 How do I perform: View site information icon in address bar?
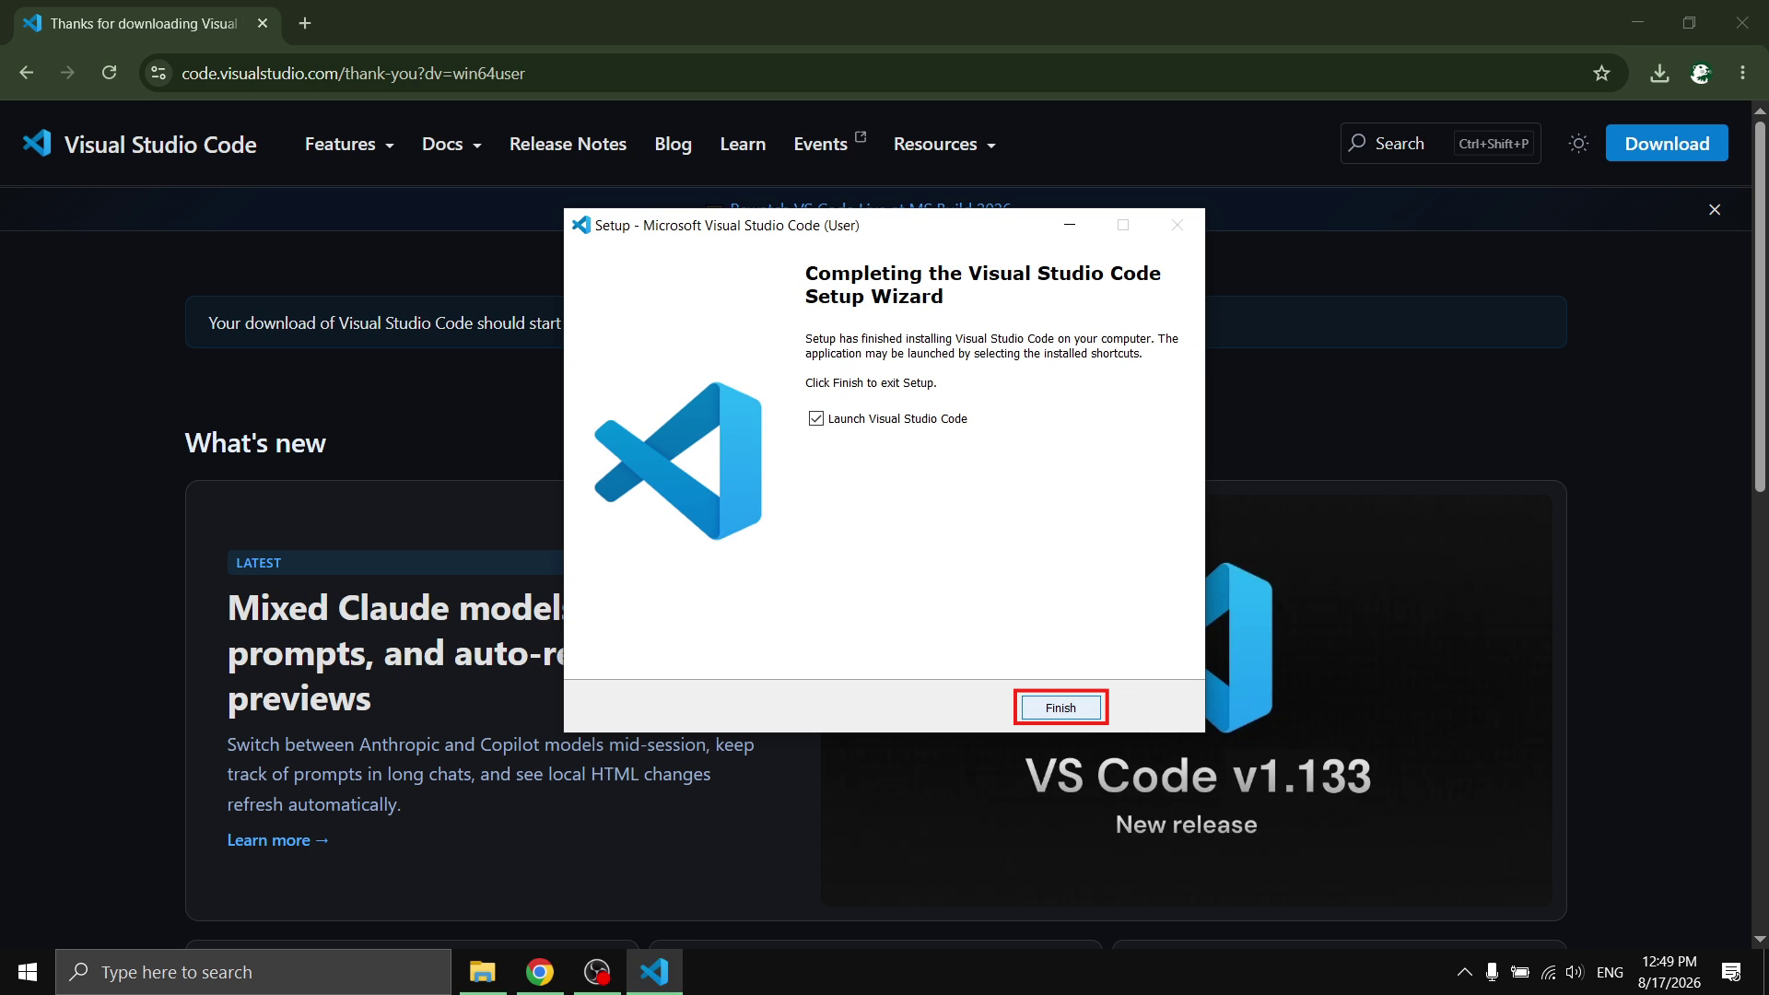pyautogui.click(x=158, y=73)
